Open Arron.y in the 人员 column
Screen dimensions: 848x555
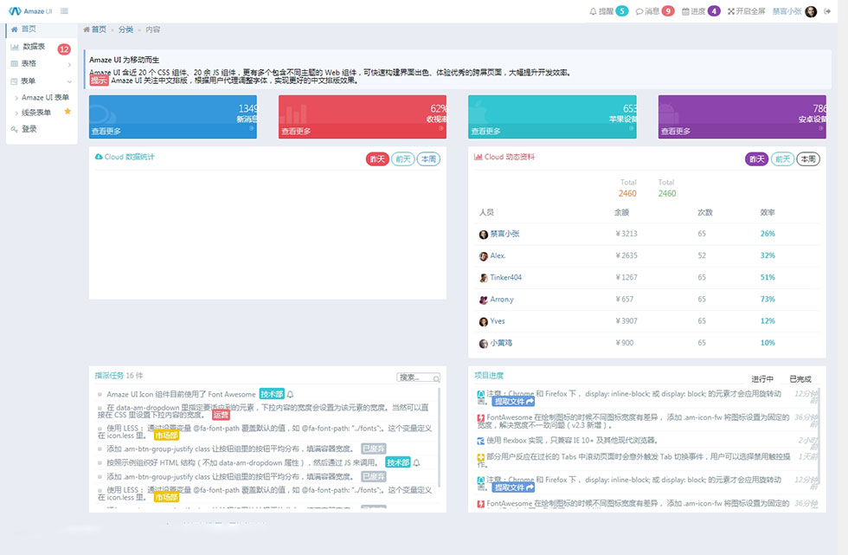(x=502, y=300)
